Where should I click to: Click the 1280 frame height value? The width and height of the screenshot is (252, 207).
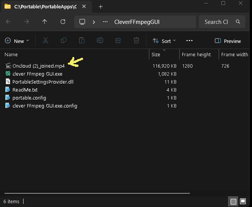[x=188, y=66]
